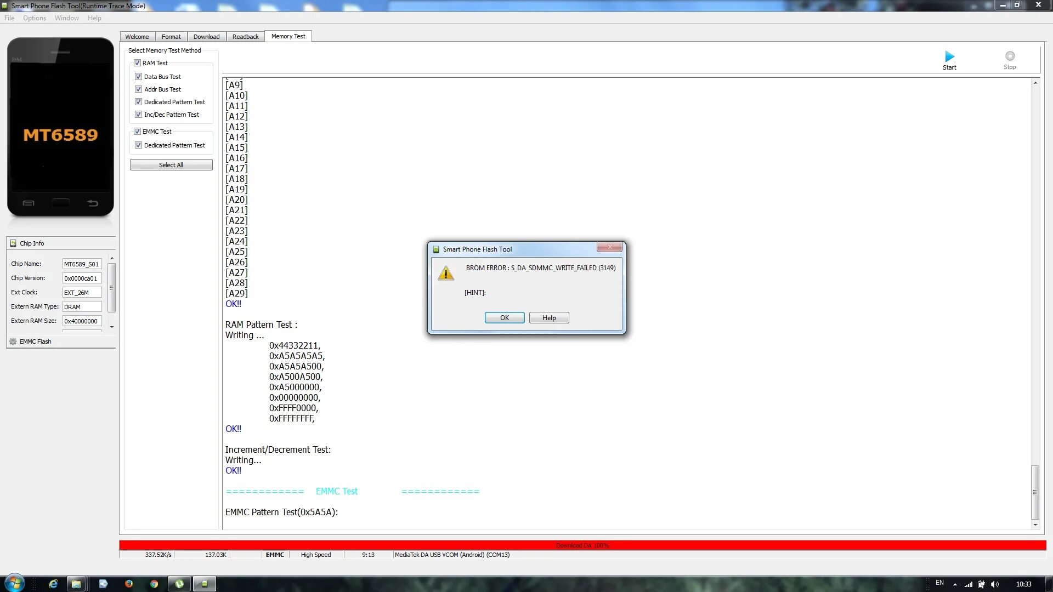Click the EMMC Flash panel icon

coord(13,340)
